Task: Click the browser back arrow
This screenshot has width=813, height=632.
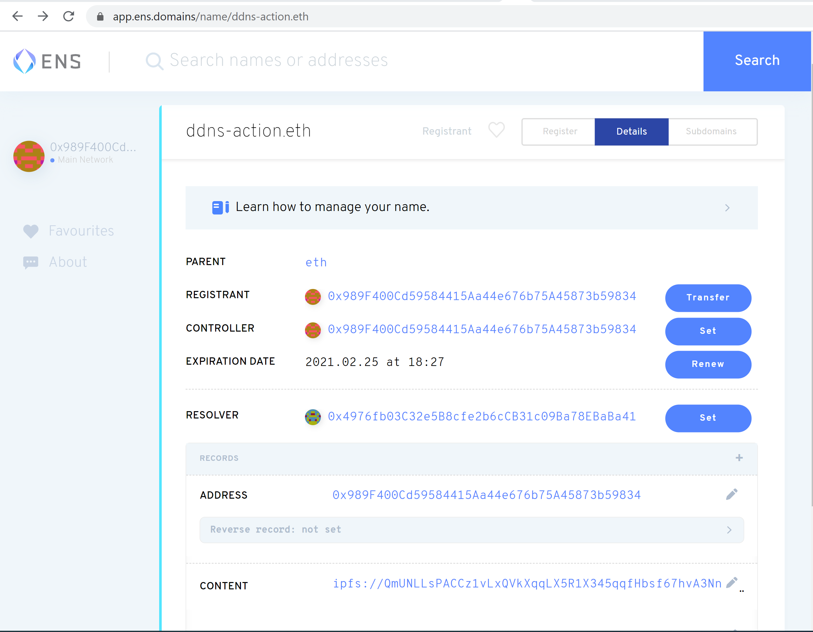Action: point(18,16)
